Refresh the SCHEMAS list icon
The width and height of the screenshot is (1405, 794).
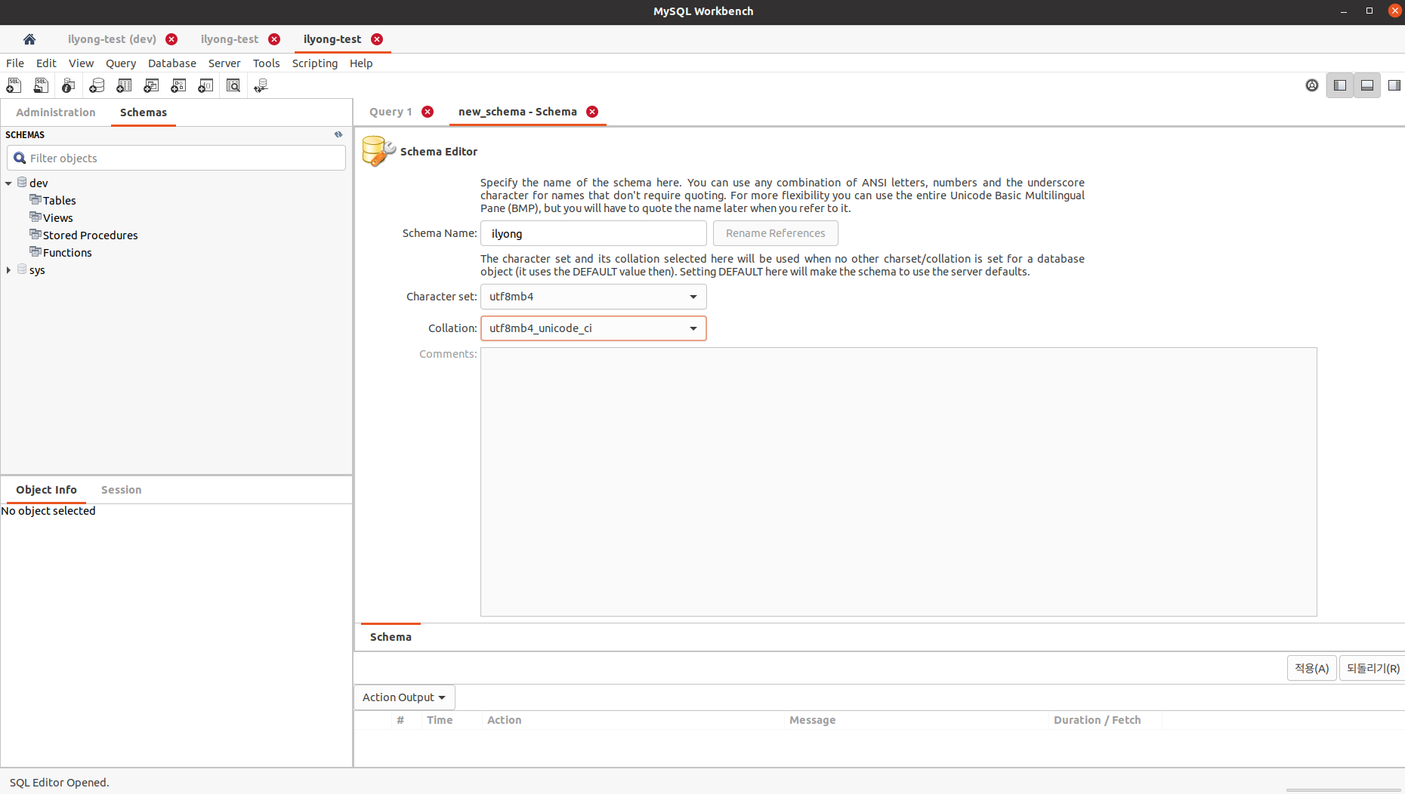coord(338,134)
